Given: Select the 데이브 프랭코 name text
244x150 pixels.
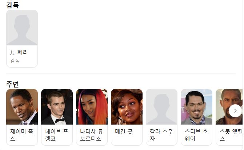Looking at the screenshot, I should pos(57,135).
